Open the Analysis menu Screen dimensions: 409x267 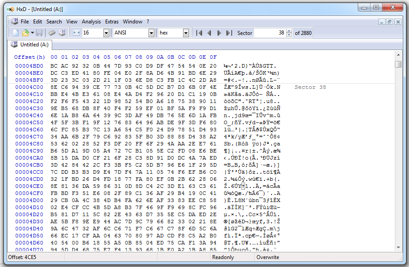[91, 22]
